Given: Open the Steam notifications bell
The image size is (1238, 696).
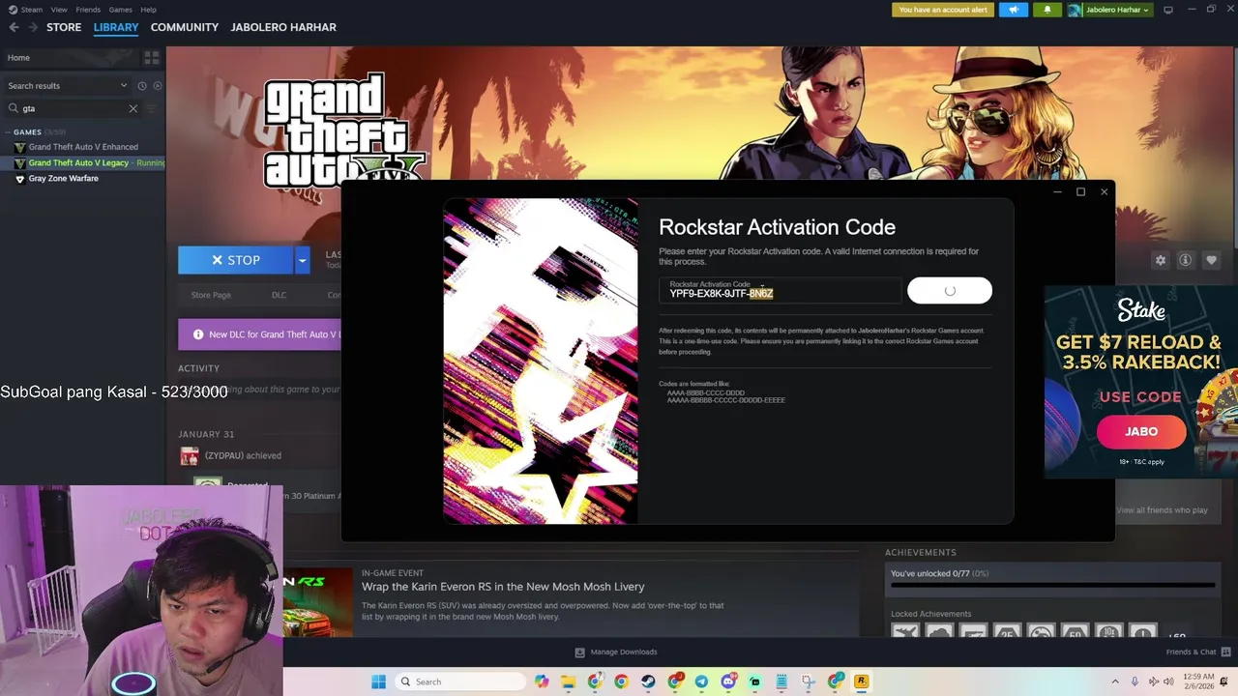Looking at the screenshot, I should (x=1046, y=10).
